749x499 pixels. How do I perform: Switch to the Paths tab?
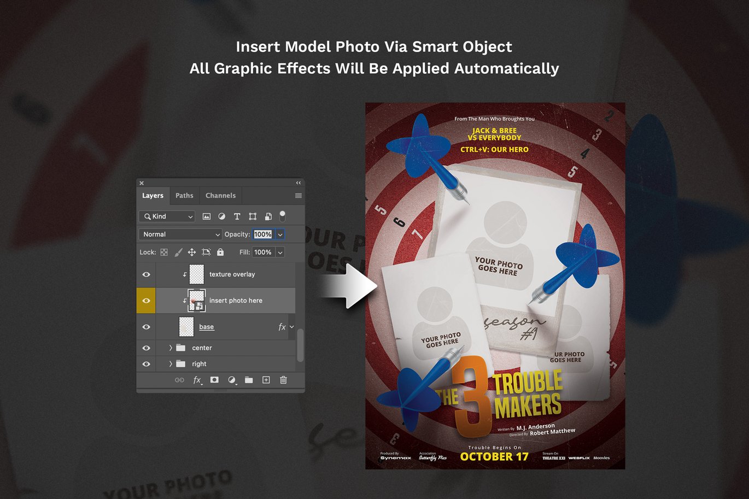coord(184,196)
